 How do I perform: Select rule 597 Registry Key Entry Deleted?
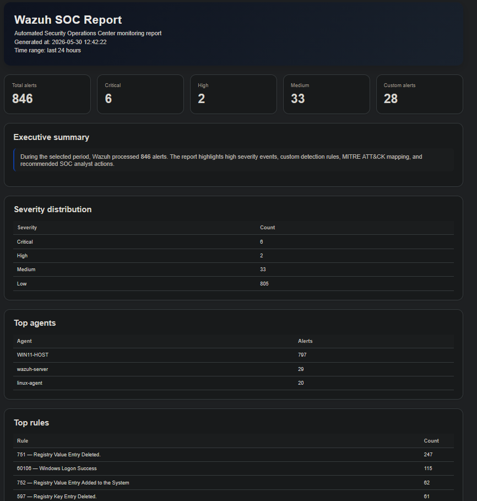(x=234, y=495)
